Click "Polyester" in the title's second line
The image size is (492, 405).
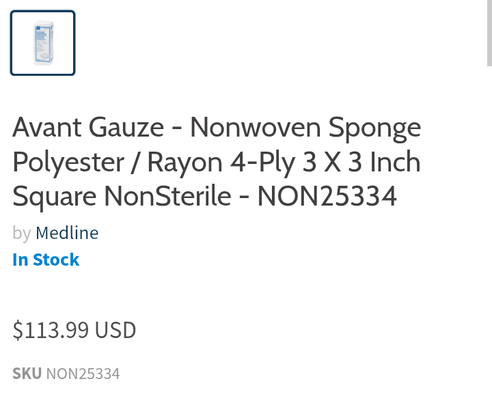pos(68,163)
